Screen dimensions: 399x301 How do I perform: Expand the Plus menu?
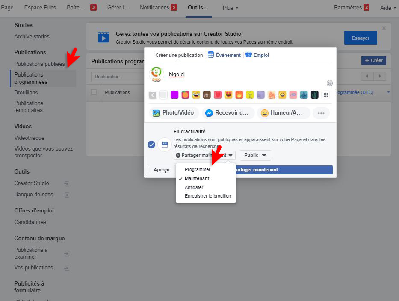click(231, 8)
